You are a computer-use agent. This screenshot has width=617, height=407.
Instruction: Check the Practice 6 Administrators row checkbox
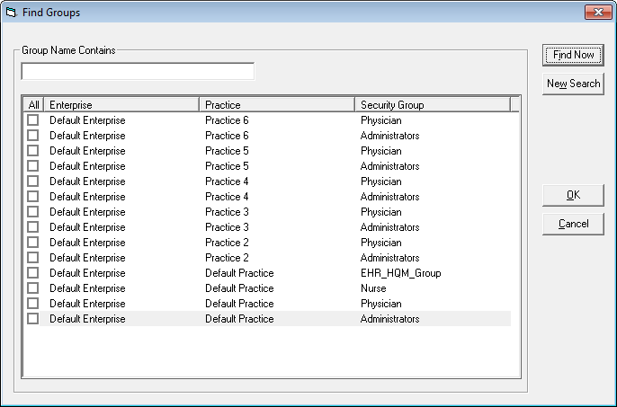[x=33, y=136]
